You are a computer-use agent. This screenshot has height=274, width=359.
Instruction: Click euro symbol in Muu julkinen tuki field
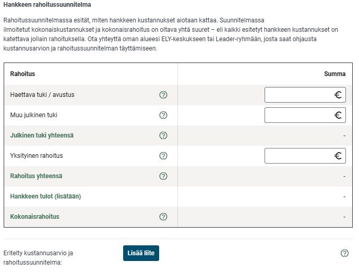[x=338, y=115]
